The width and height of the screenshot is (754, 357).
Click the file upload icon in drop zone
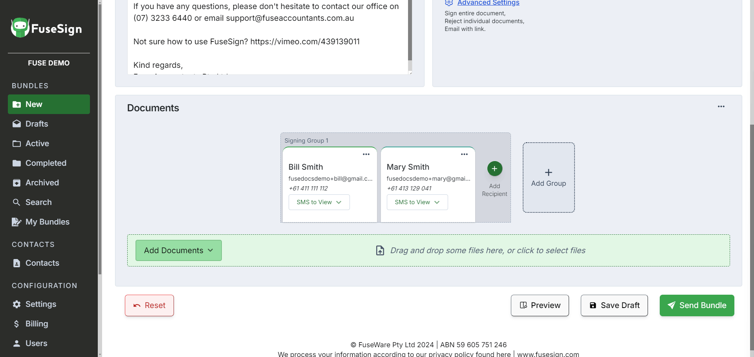[380, 250]
